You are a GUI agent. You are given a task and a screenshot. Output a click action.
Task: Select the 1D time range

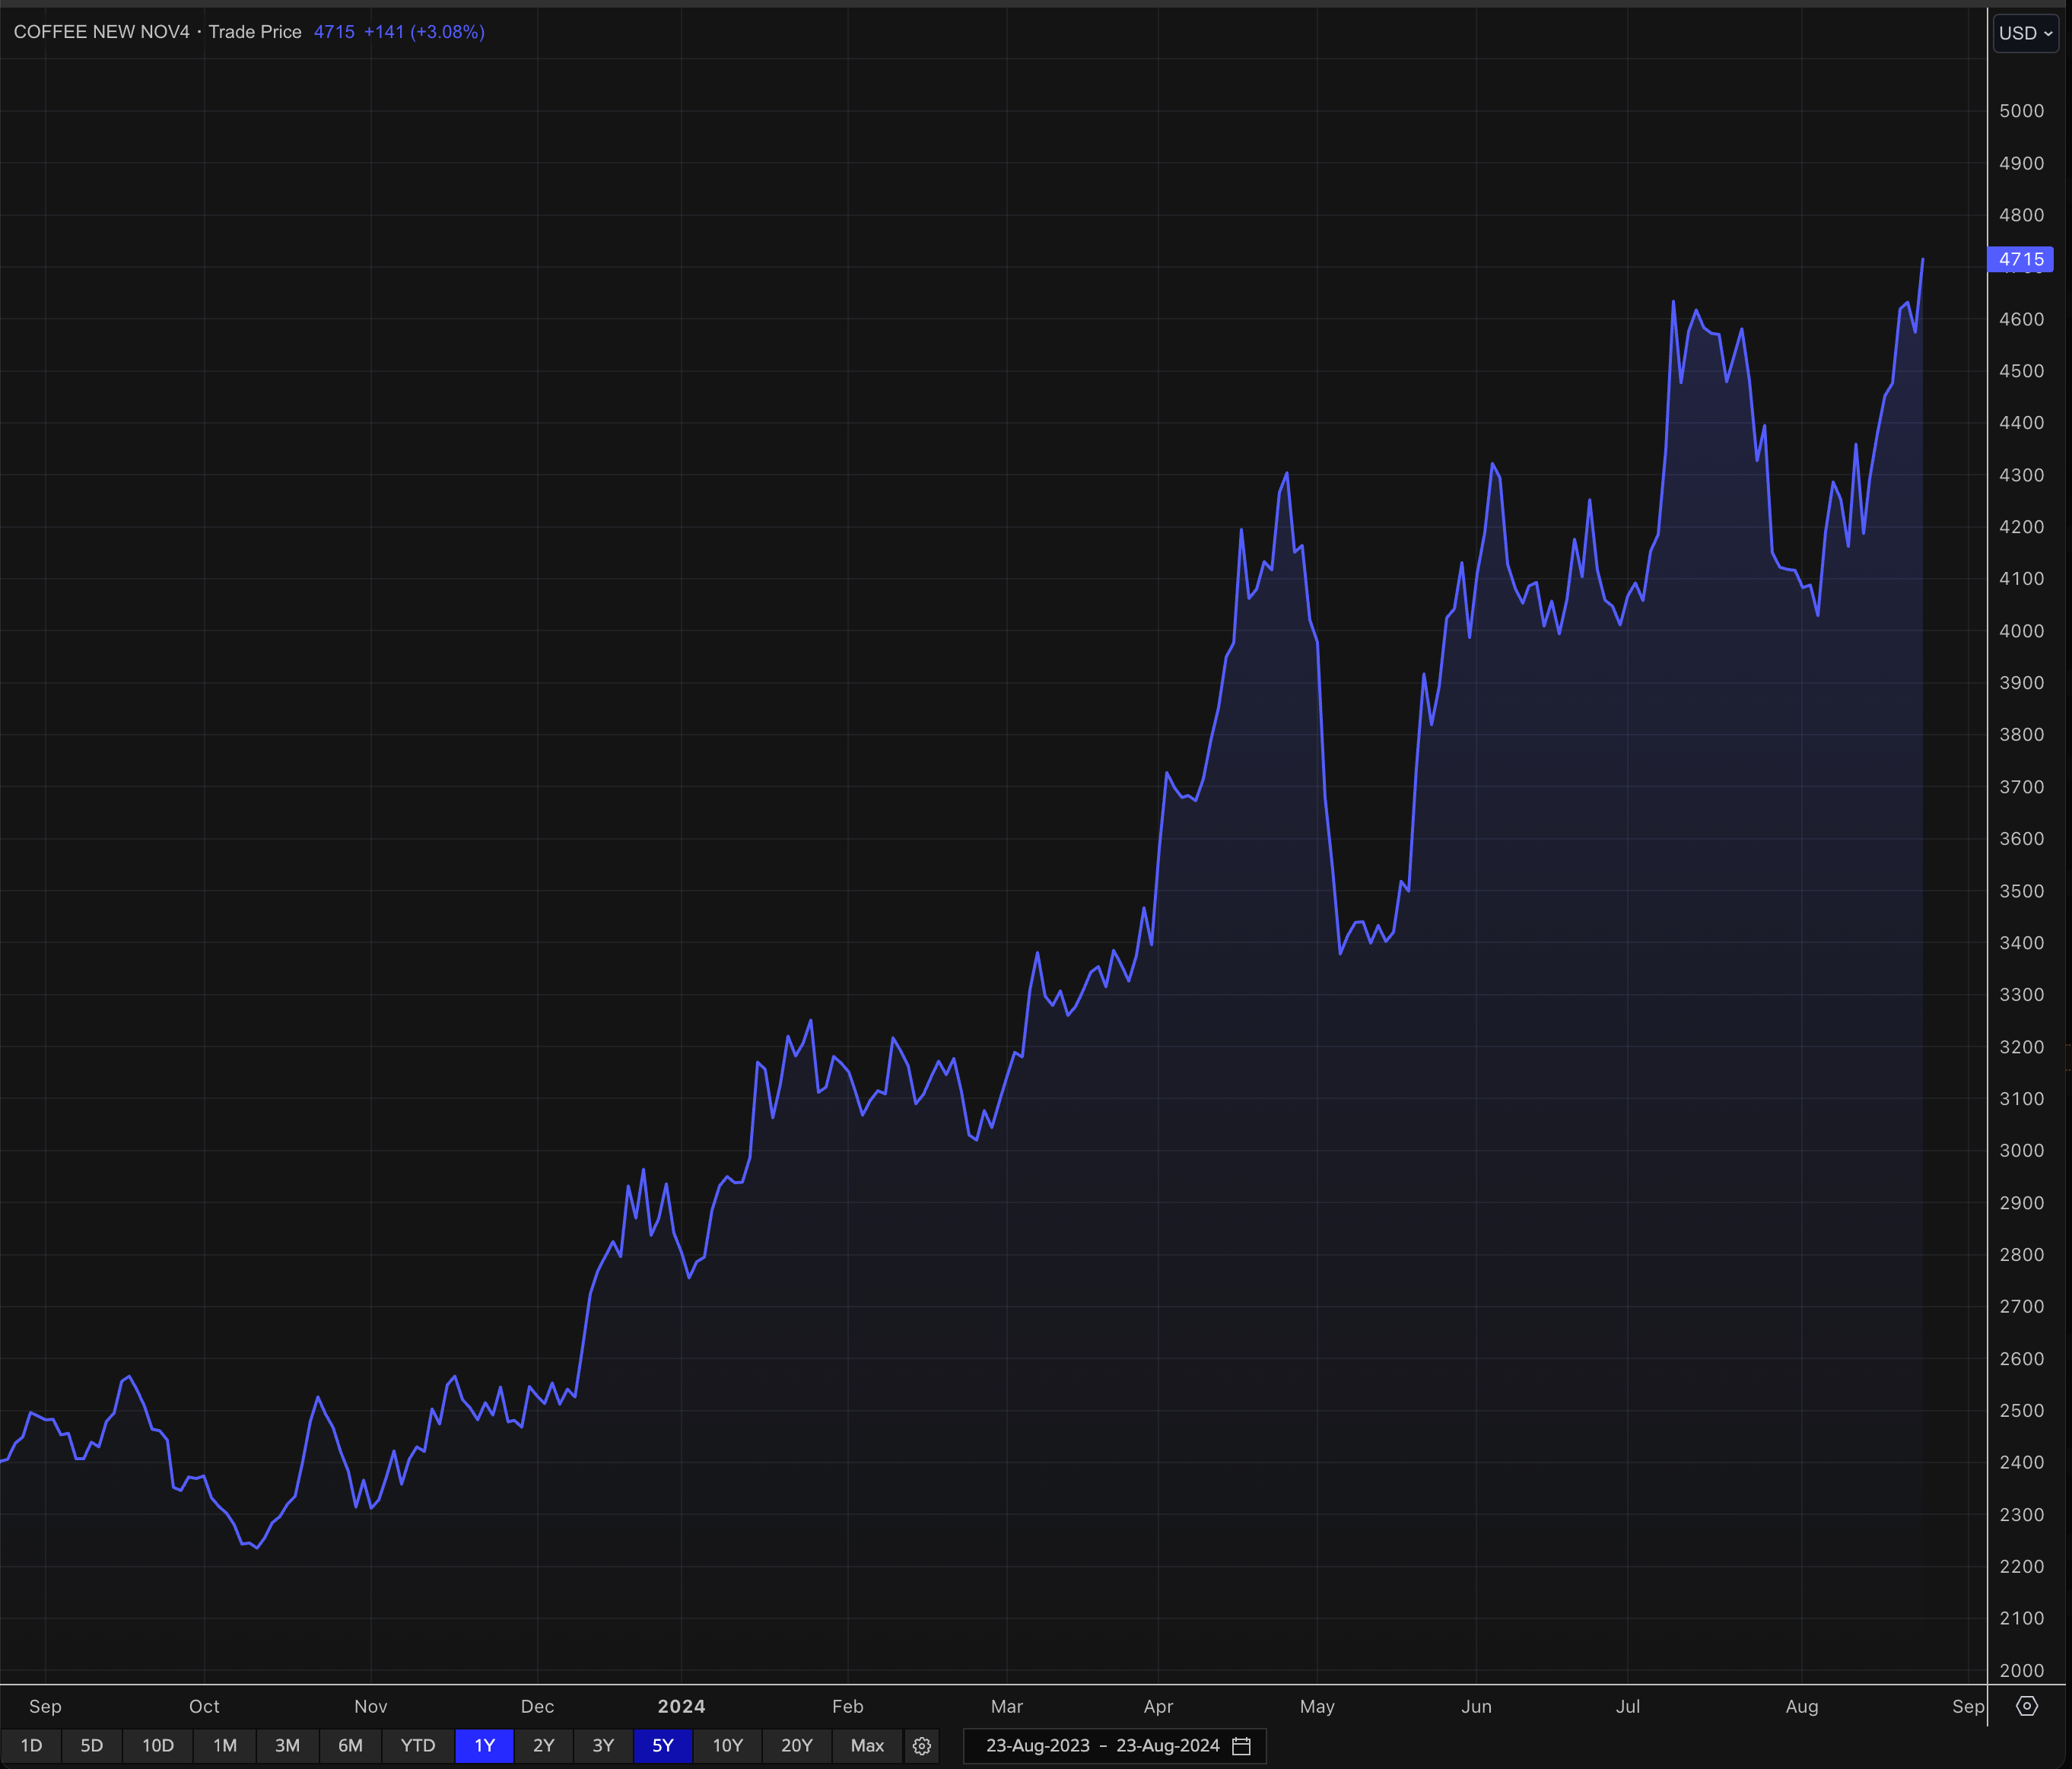click(31, 1746)
